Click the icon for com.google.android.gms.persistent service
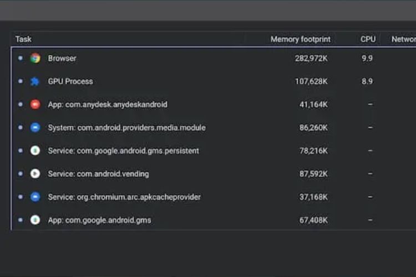 [35, 151]
